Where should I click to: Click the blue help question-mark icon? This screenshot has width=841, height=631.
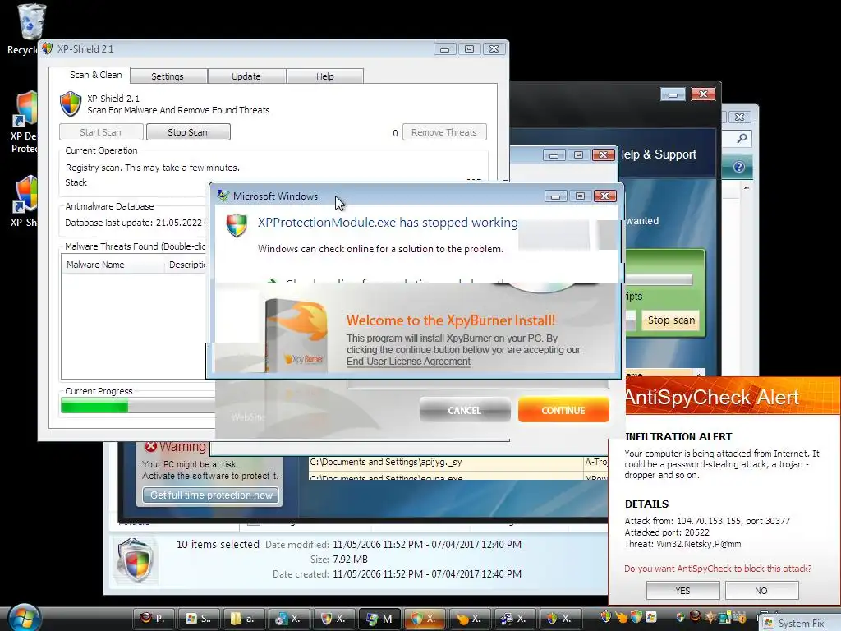click(738, 167)
